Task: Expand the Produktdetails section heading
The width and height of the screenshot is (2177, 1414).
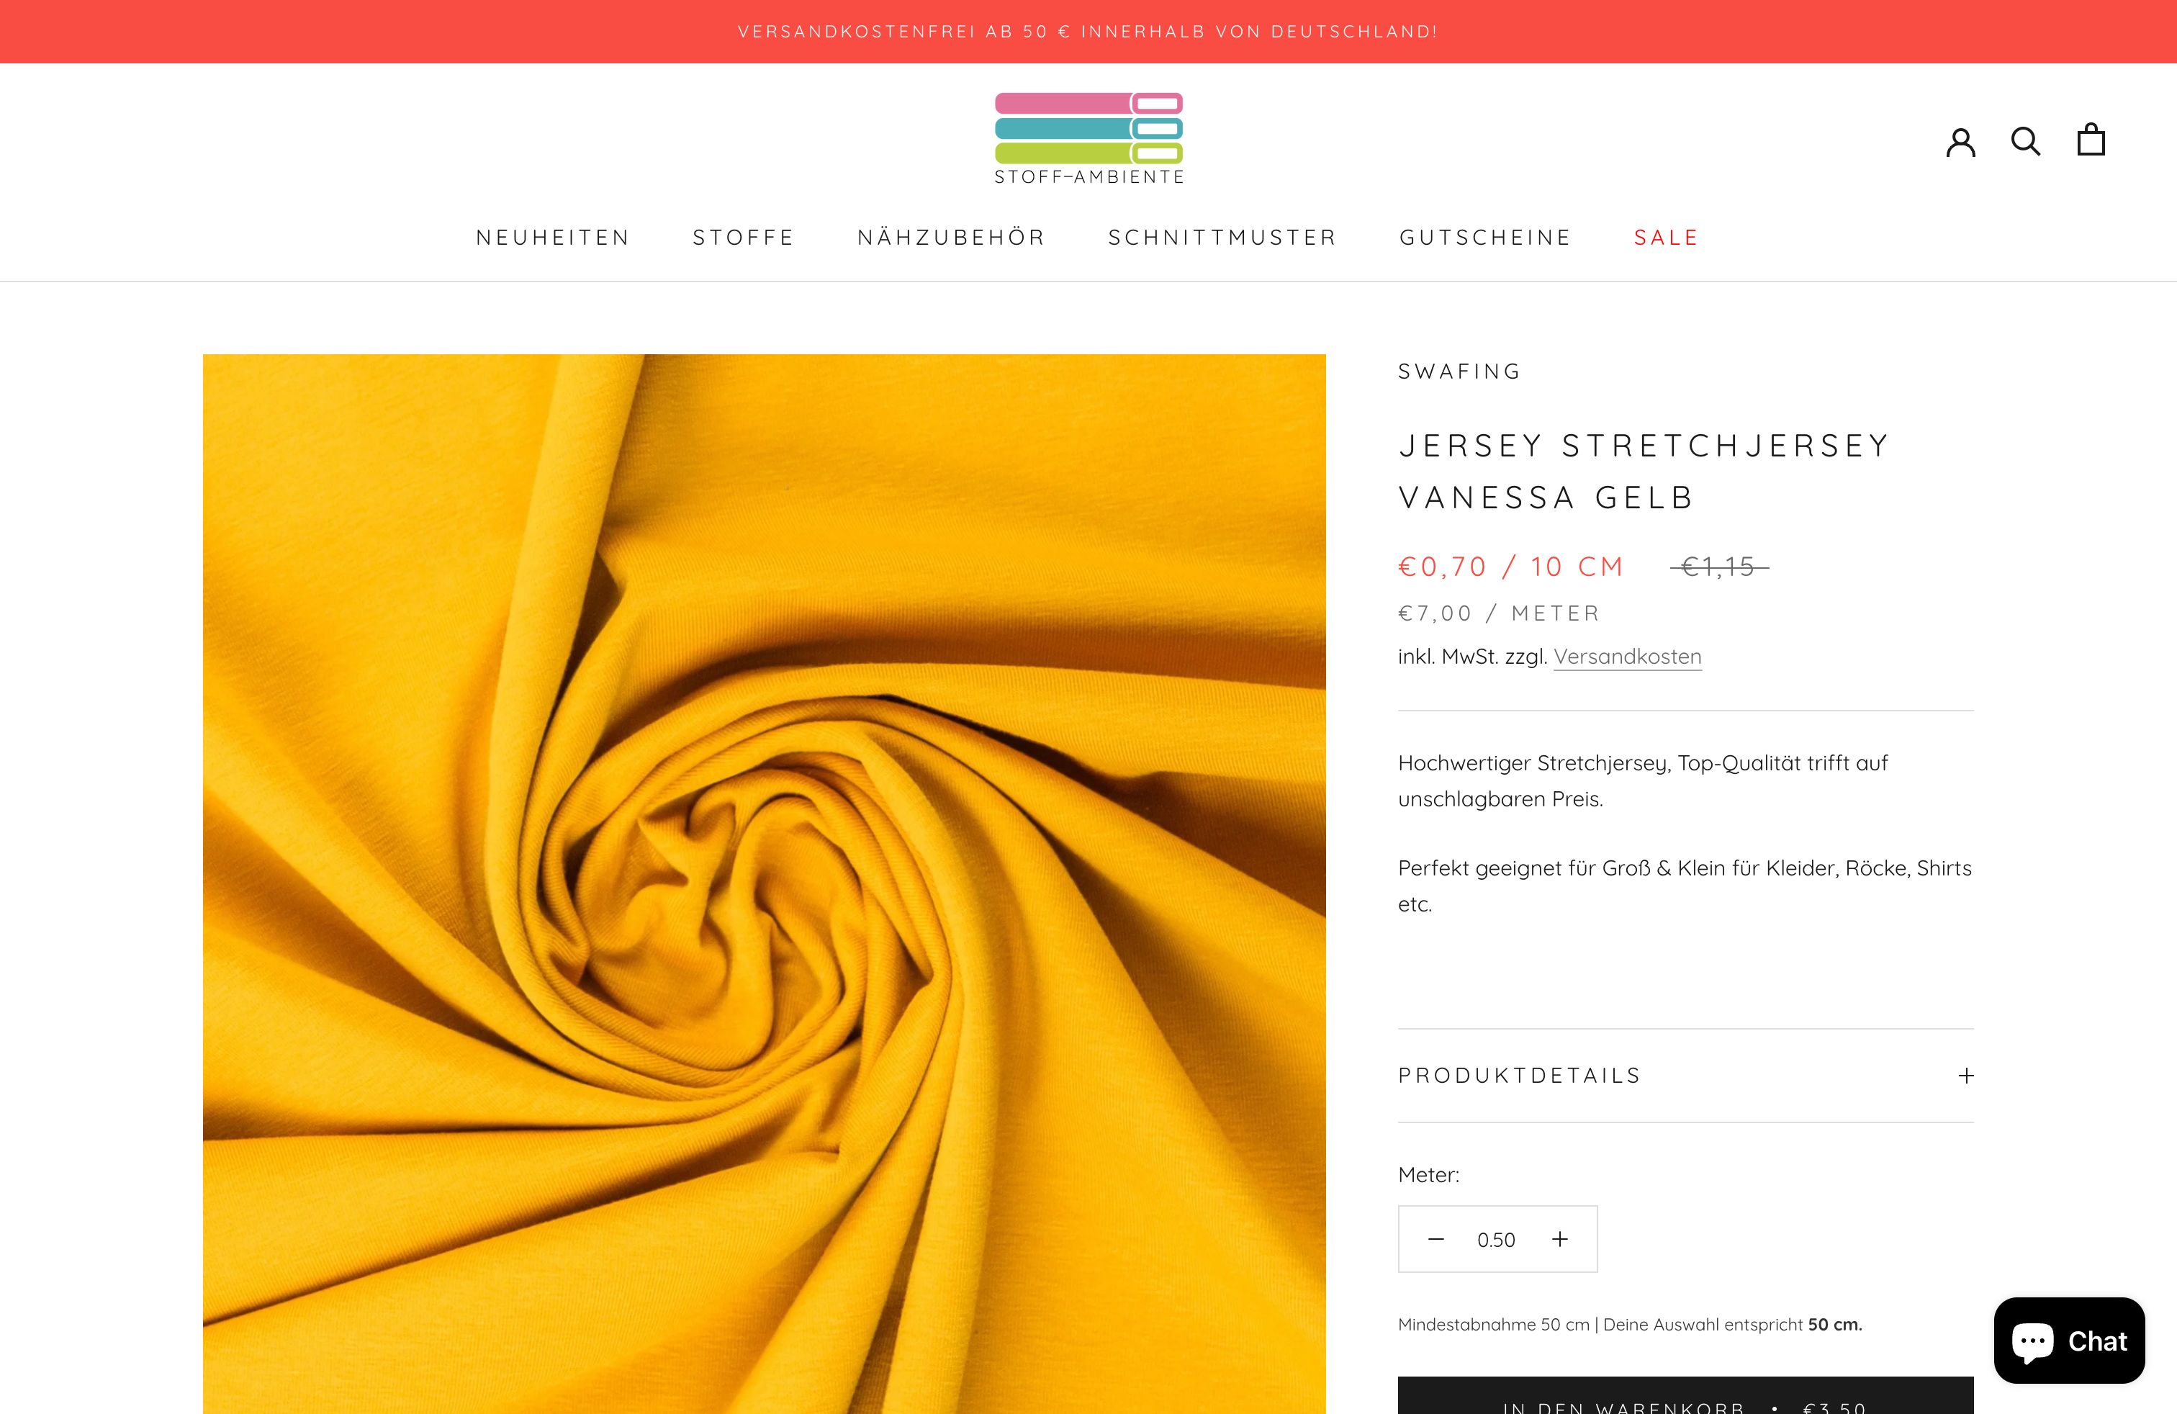Action: 1520,1076
